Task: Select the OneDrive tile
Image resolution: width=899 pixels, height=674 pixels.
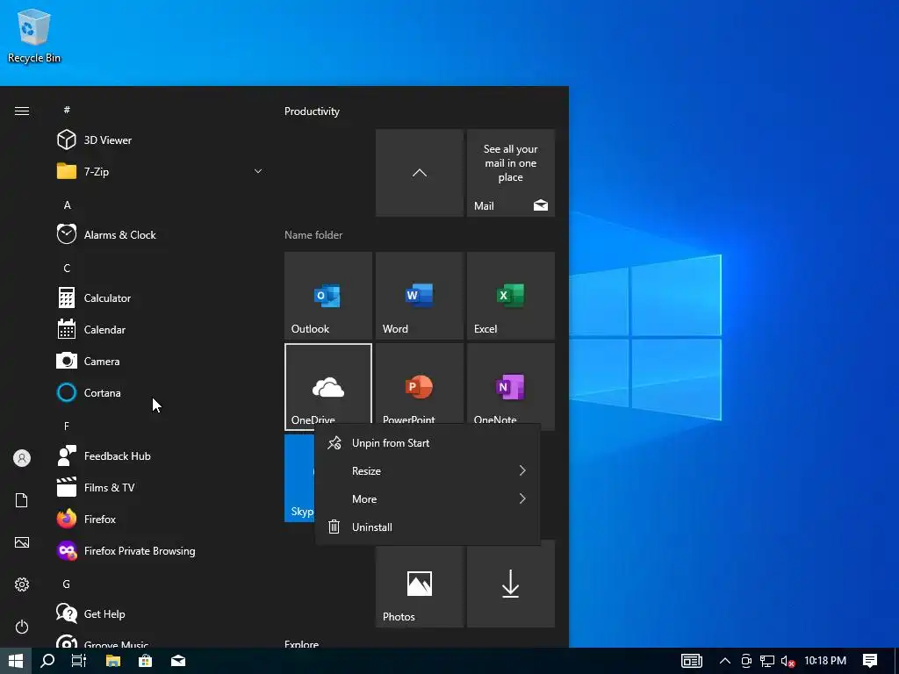Action: 328,384
